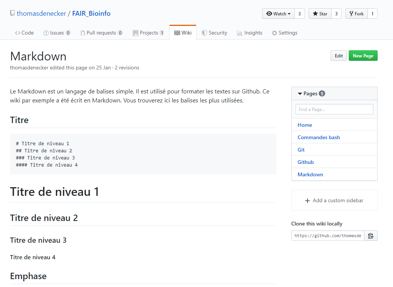Open the Projects tab
This screenshot has height=287, width=393.
tap(148, 33)
